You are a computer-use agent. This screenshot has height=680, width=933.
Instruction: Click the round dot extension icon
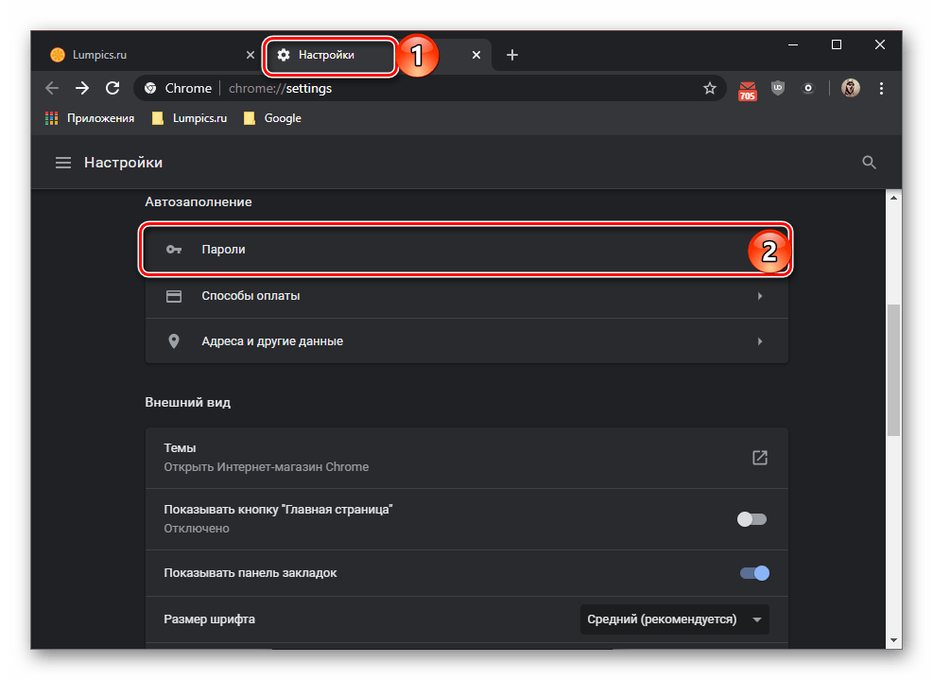pyautogui.click(x=808, y=88)
